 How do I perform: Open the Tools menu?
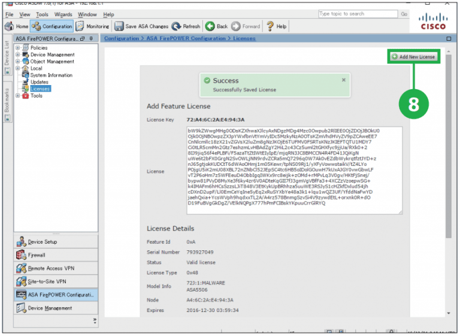43,14
